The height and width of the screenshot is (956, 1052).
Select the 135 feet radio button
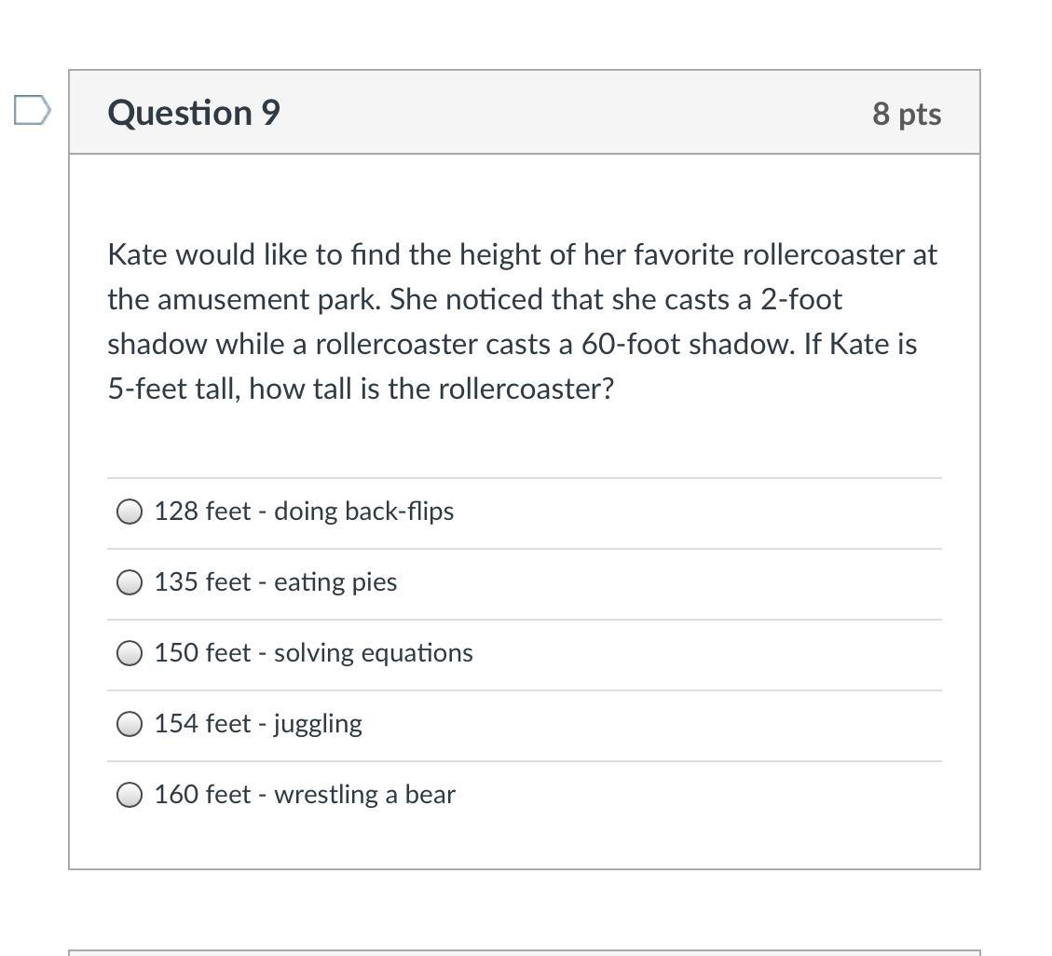pyautogui.click(x=130, y=582)
